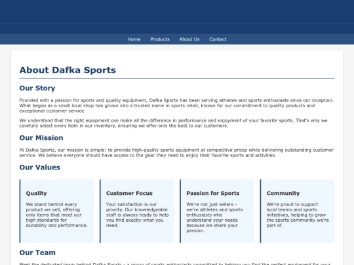Click the About Dafka Sports heading

(68, 70)
